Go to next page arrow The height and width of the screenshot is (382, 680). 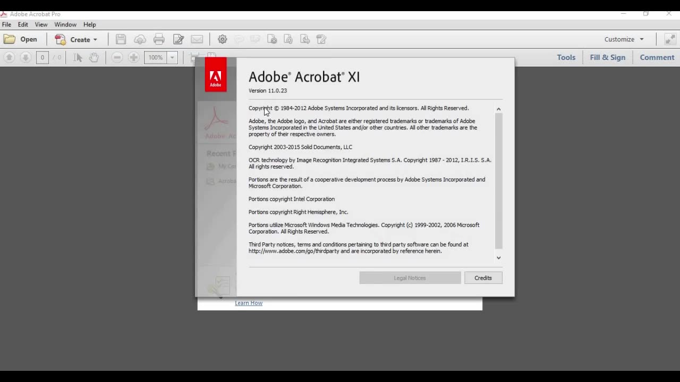point(25,57)
